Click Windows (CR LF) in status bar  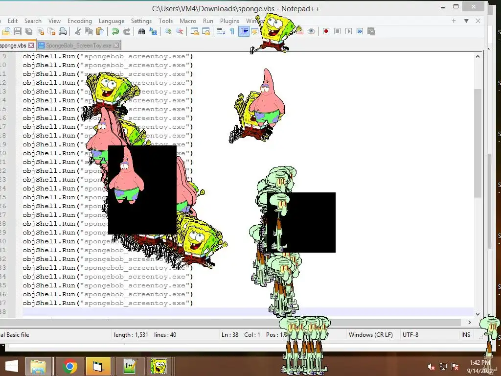[x=371, y=335]
